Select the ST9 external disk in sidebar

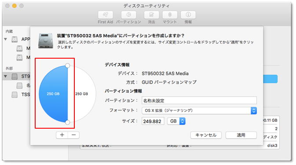(17, 76)
